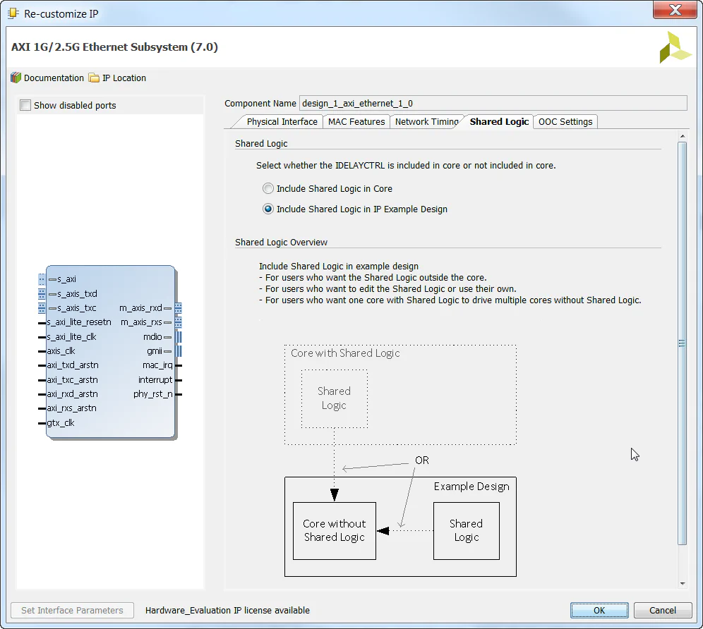Select the gmii interface icon
703x629 pixels.
[169, 351]
